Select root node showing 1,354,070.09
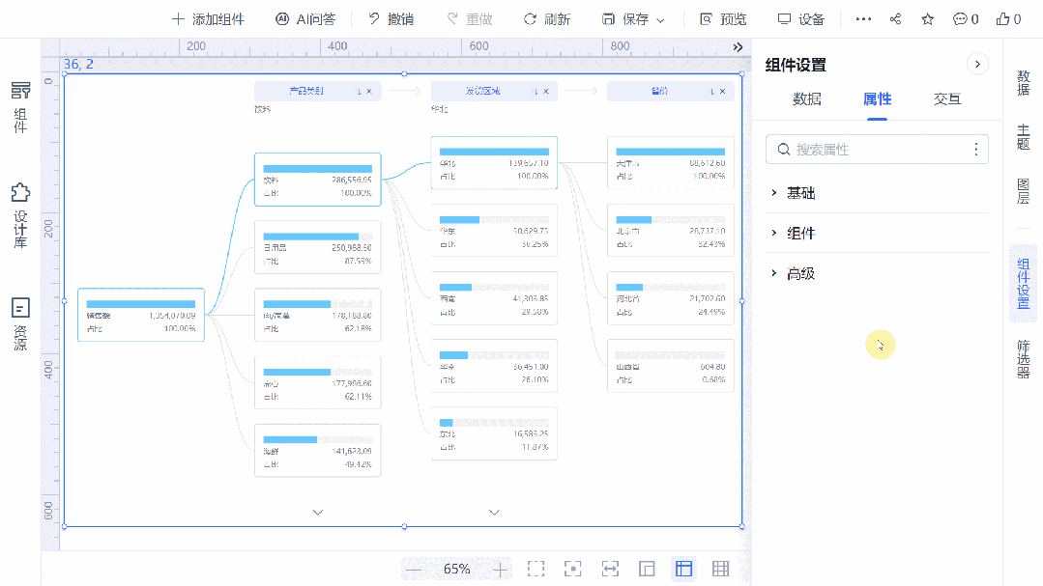1043x586 pixels. point(141,315)
